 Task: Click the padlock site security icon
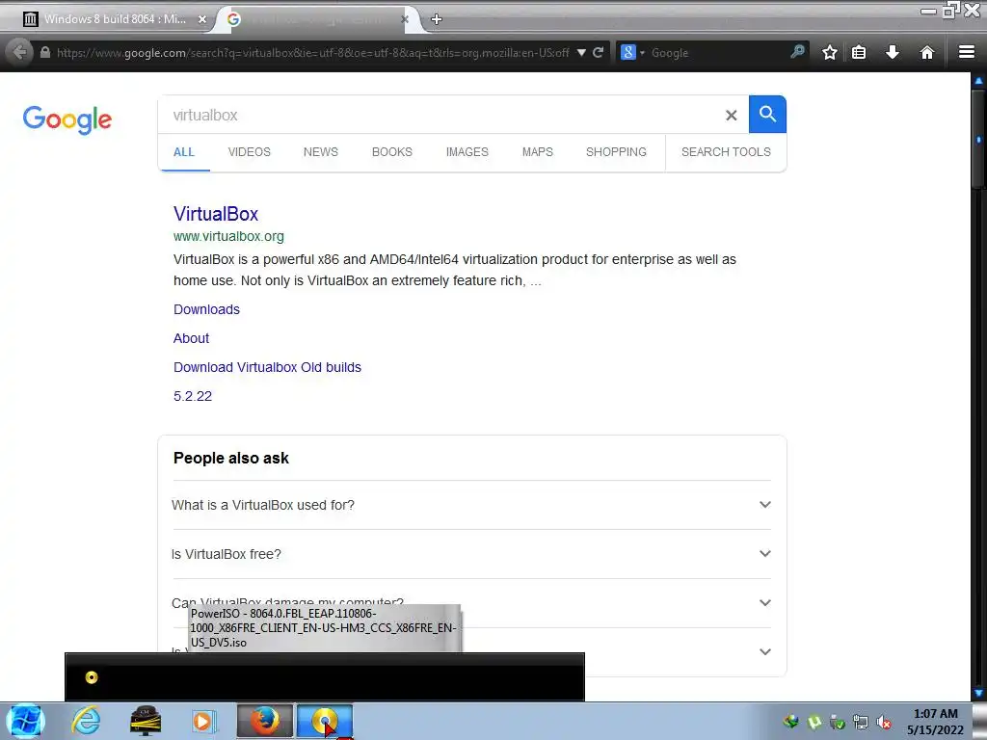(44, 53)
